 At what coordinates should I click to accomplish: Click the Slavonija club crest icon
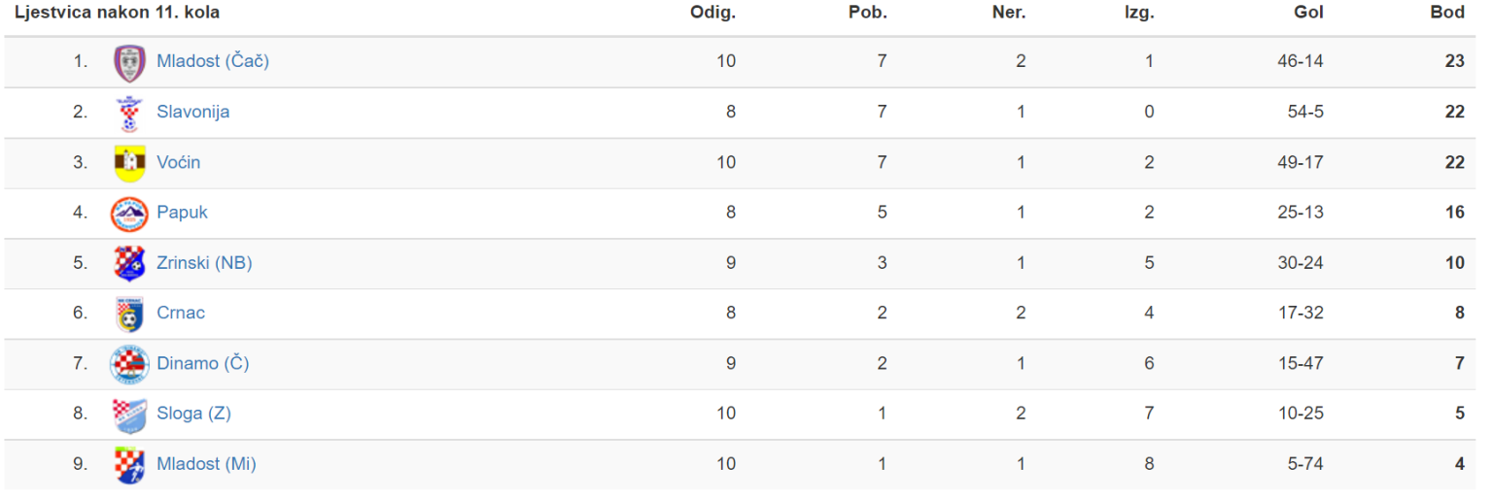tap(129, 114)
